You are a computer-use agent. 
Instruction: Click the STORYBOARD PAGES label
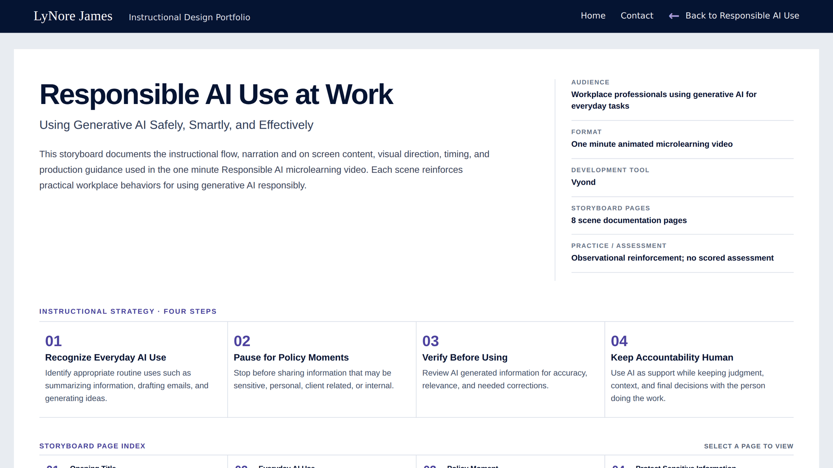tap(610, 208)
